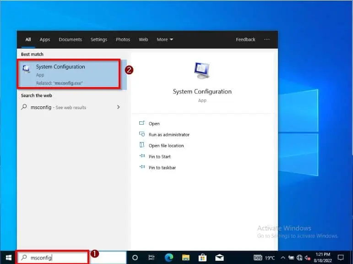The image size is (353, 264).
Task: Click the Run as administrator shield icon
Action: [x=142, y=134]
